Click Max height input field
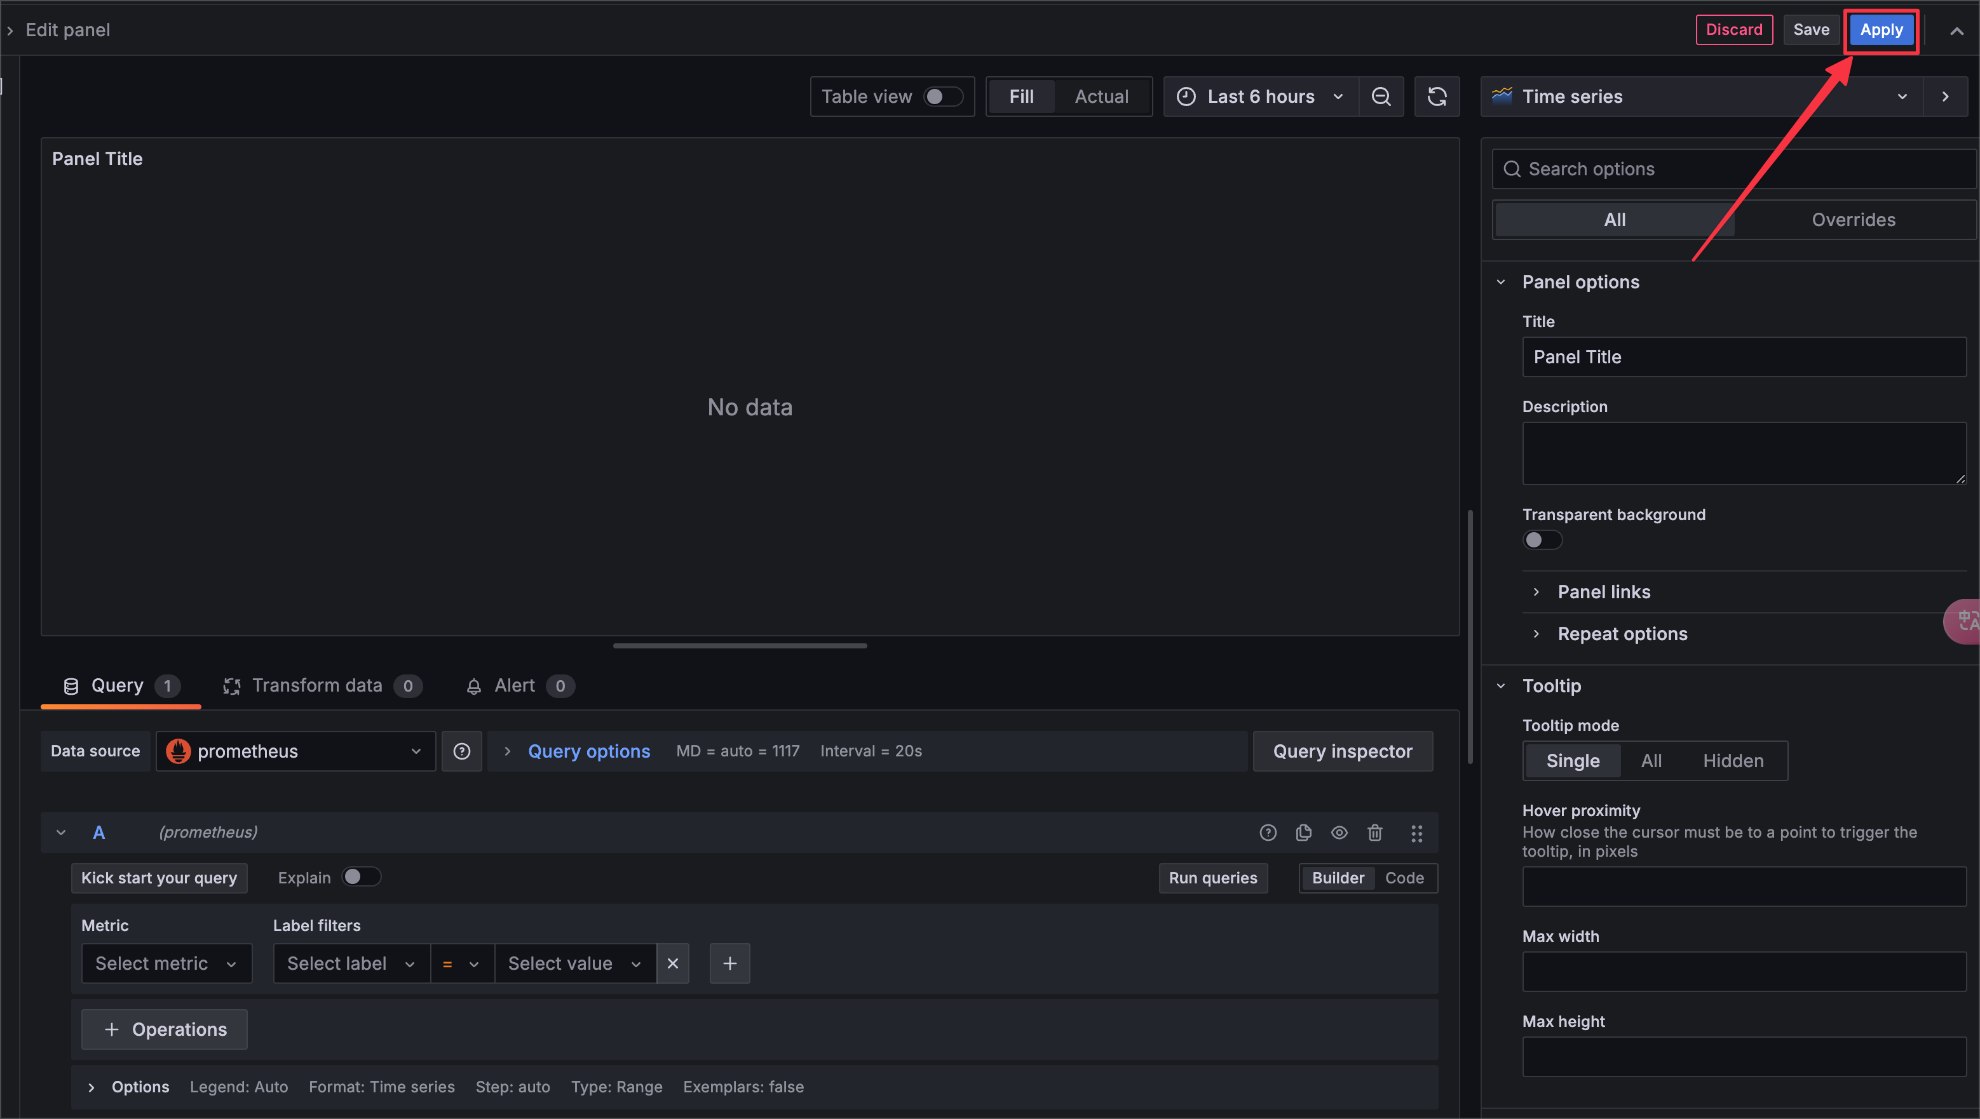1980x1119 pixels. tap(1744, 1057)
